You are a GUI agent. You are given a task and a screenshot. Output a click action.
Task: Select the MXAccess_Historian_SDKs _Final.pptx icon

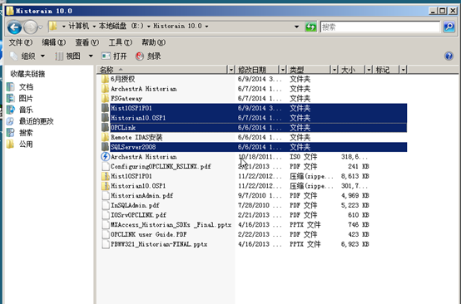105,224
